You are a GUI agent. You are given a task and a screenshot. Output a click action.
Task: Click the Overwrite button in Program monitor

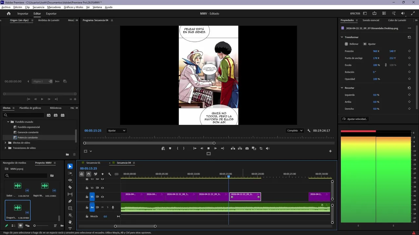coord(240,148)
